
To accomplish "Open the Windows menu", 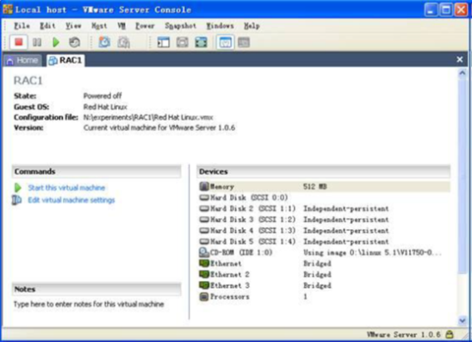I will click(220, 26).
